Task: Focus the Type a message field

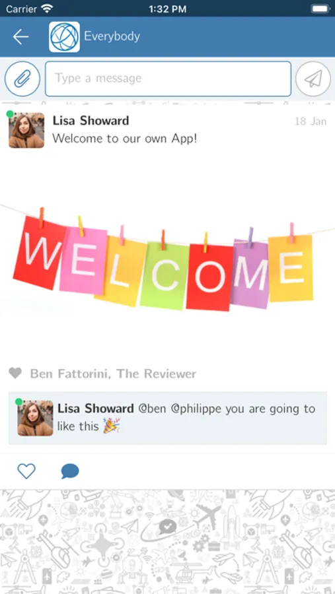Action: click(x=168, y=79)
